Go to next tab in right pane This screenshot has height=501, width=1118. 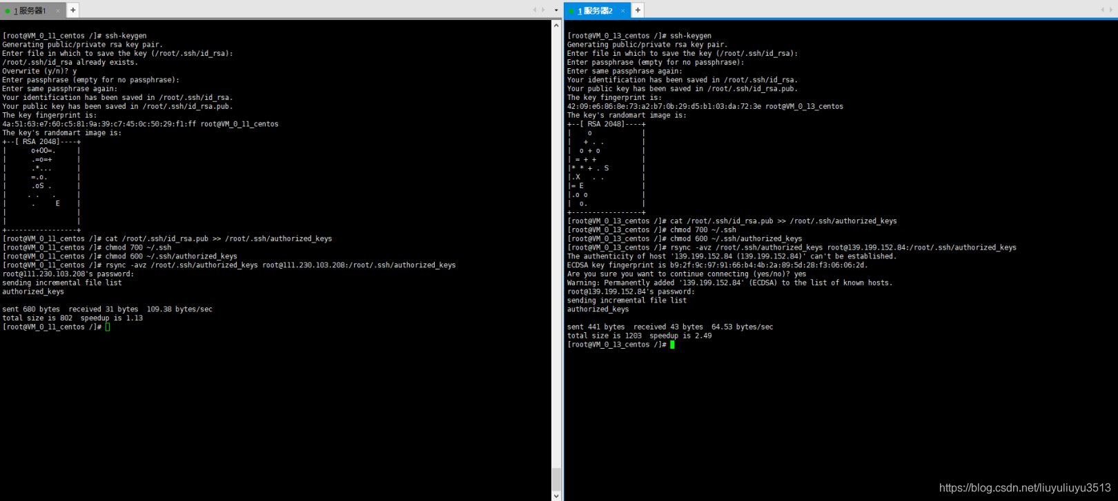click(1110, 10)
